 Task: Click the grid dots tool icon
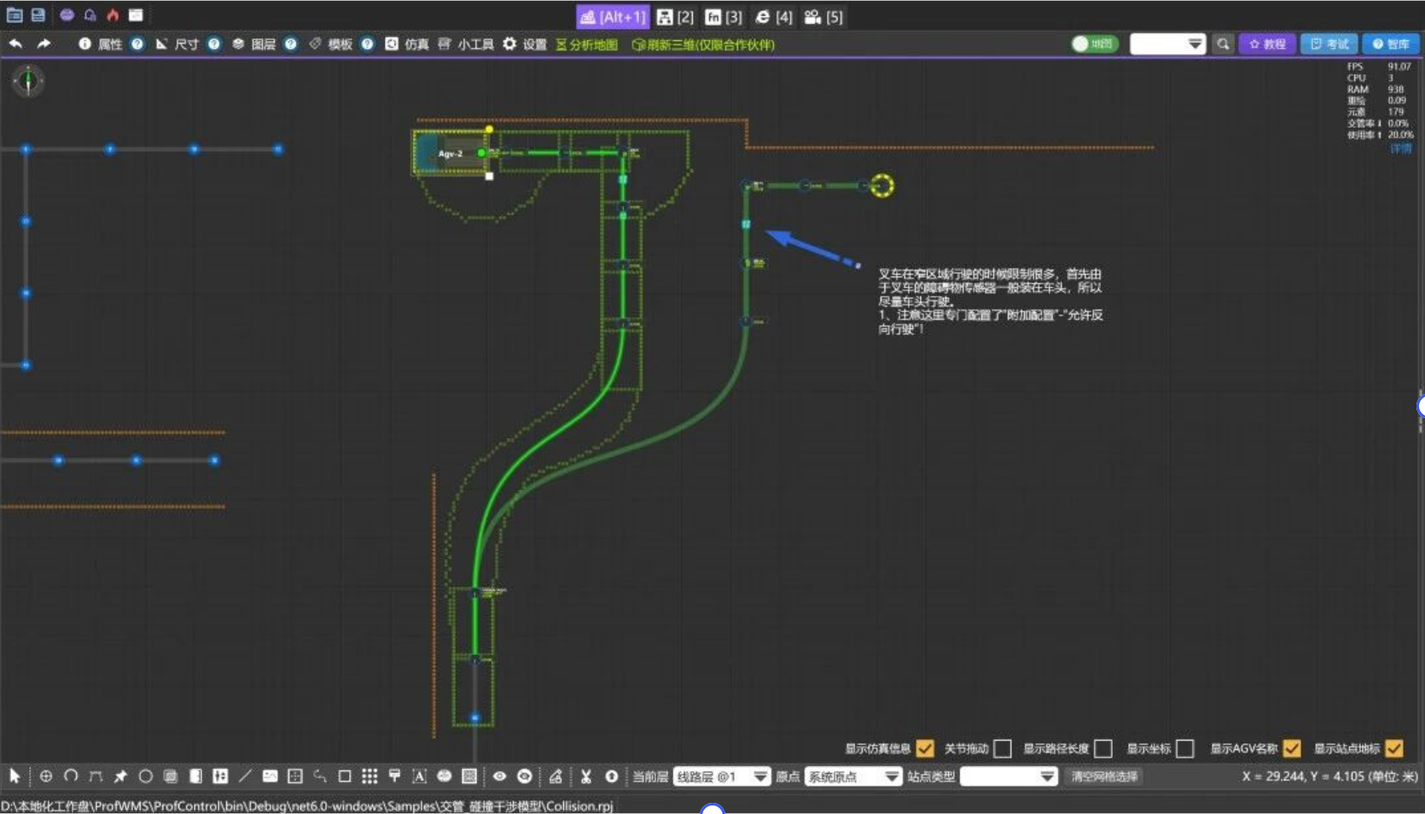click(x=369, y=776)
